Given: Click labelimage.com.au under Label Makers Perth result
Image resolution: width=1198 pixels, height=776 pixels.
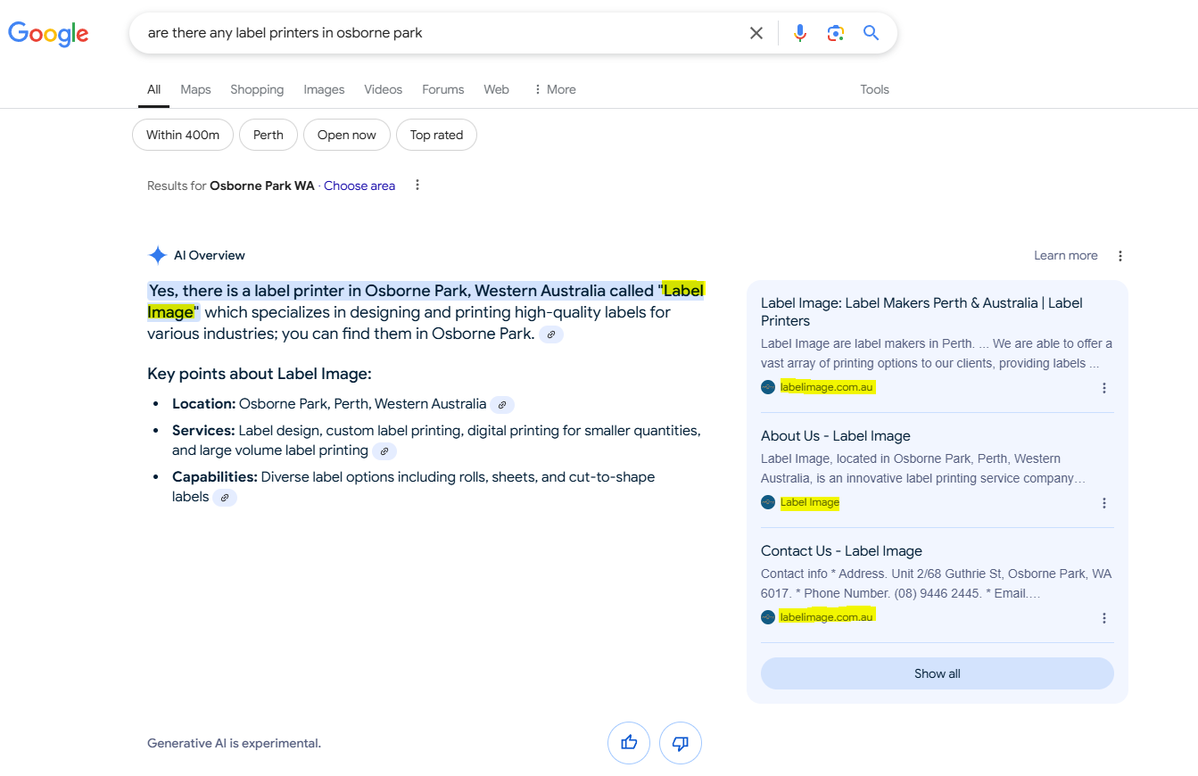Looking at the screenshot, I should point(828,387).
